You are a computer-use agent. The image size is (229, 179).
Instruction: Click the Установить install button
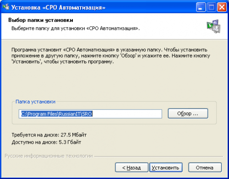(166, 168)
